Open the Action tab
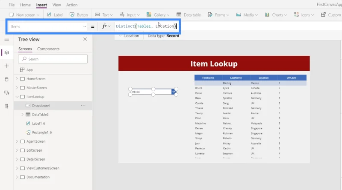 (x=72, y=5)
